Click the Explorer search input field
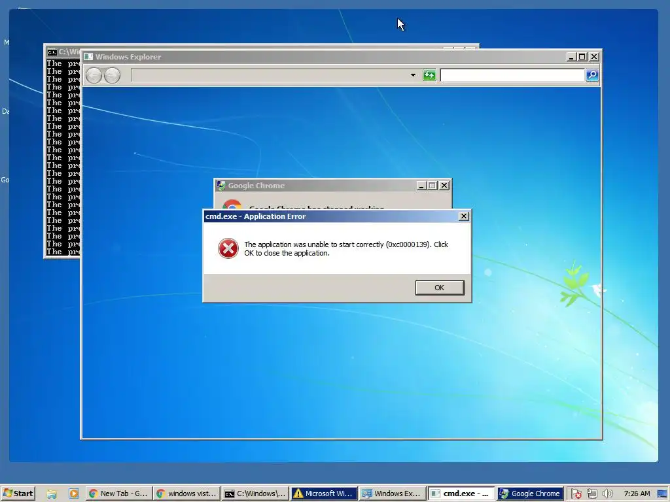This screenshot has height=502, width=670. point(512,75)
